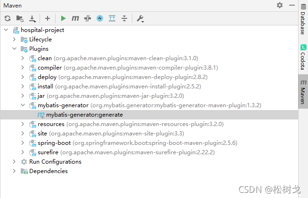Expand the Lifecycle node
The width and height of the screenshot is (308, 198).
[x=14, y=39]
